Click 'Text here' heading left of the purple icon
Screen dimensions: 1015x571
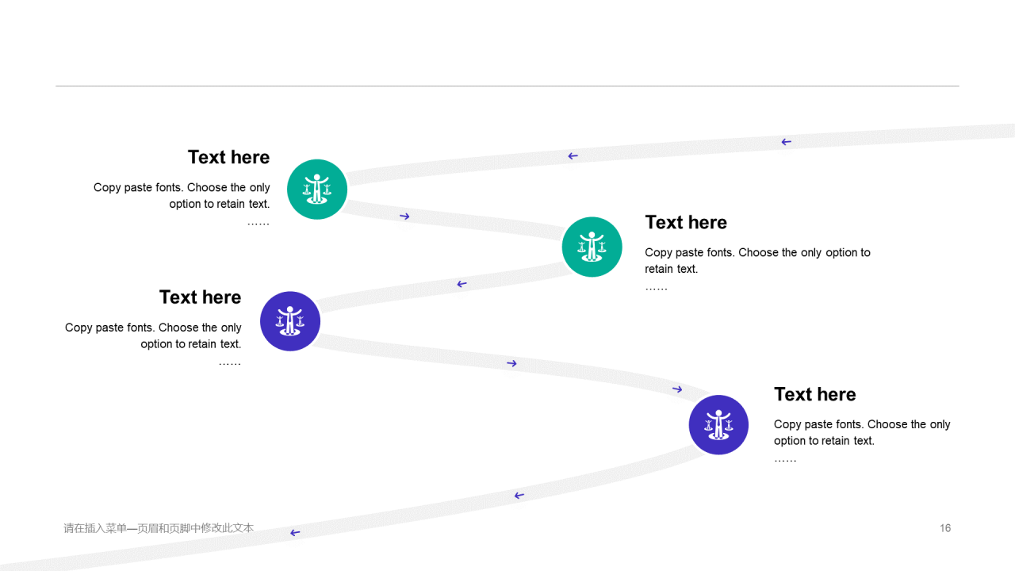click(200, 297)
